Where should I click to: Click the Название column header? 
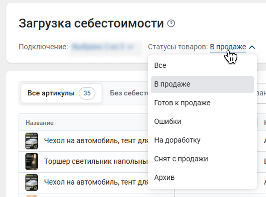tap(39, 123)
